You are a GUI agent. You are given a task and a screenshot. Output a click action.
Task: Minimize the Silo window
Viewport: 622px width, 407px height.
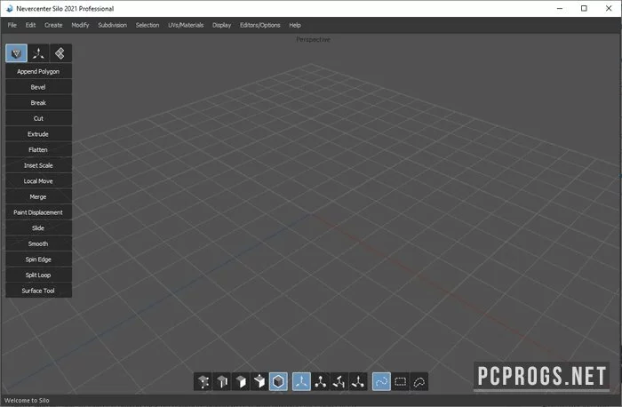560,8
